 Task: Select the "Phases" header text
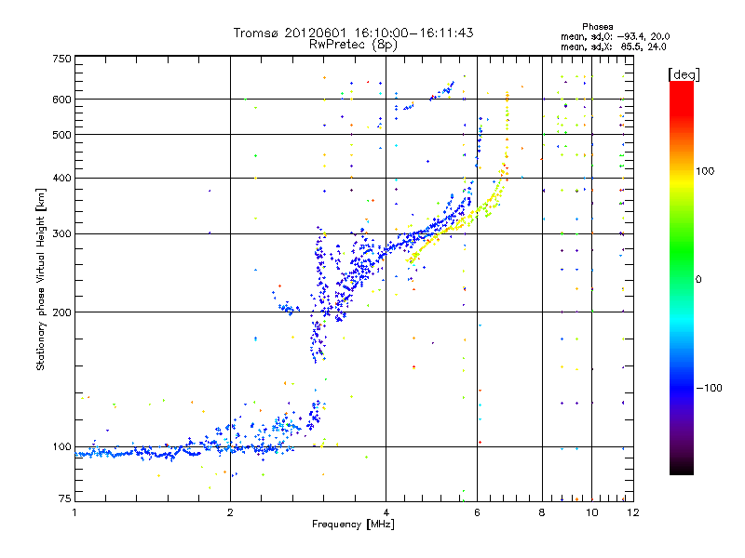597,27
